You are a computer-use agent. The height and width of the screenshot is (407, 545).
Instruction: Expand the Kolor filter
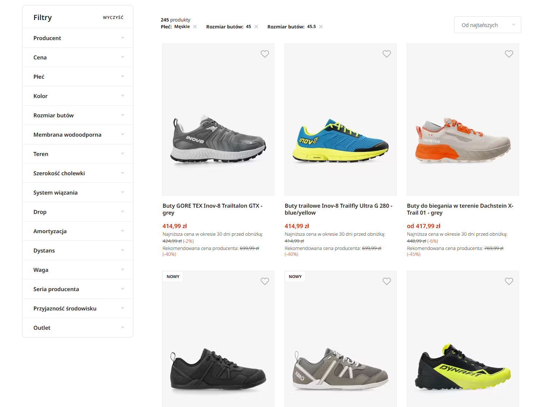78,96
